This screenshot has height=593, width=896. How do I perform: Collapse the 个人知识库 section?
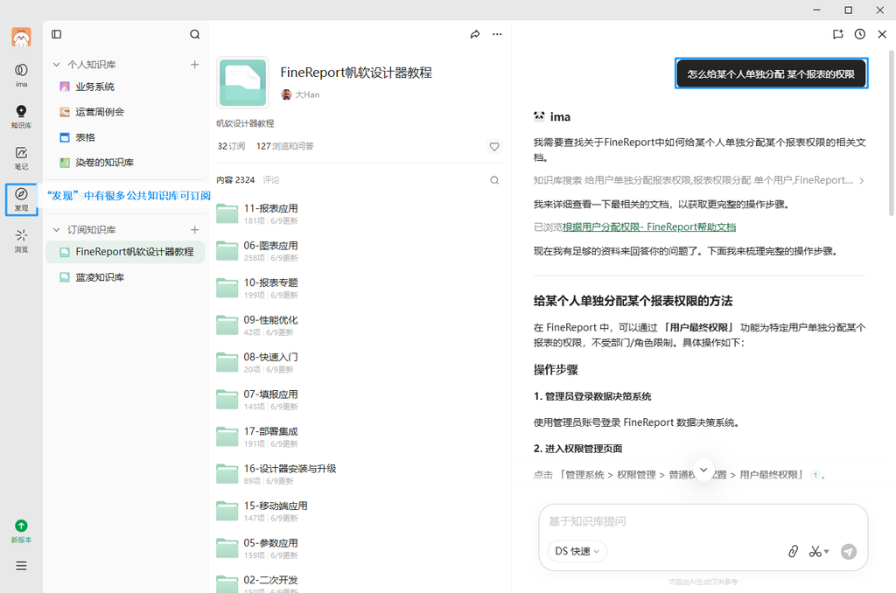point(57,65)
